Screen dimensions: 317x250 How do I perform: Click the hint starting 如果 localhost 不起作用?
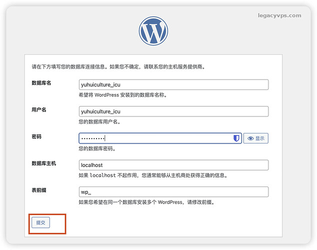point(153,175)
